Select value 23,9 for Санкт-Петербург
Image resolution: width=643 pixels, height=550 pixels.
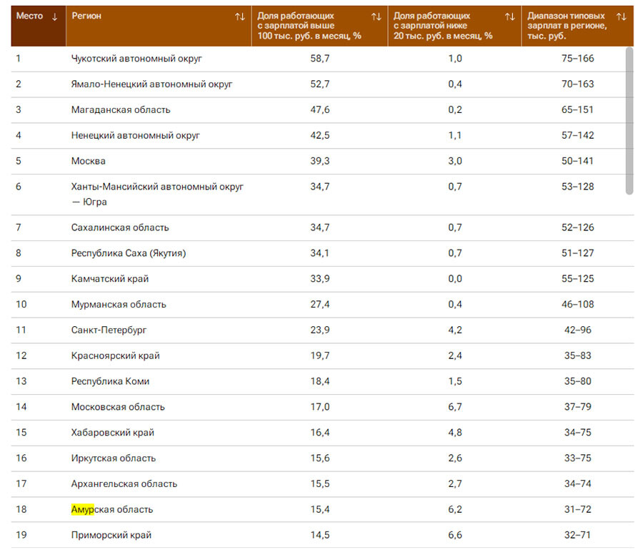(320, 330)
